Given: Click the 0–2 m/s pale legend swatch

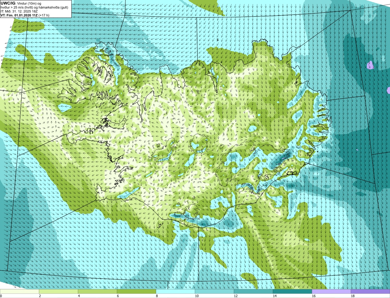Looking at the screenshot, I should click(x=19, y=291).
